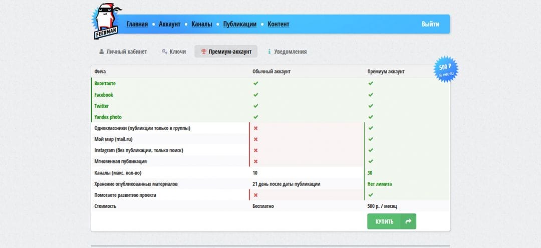Click the 21 день после даты публикации cell
Image resolution: width=541 pixels, height=248 pixels.
click(x=287, y=184)
